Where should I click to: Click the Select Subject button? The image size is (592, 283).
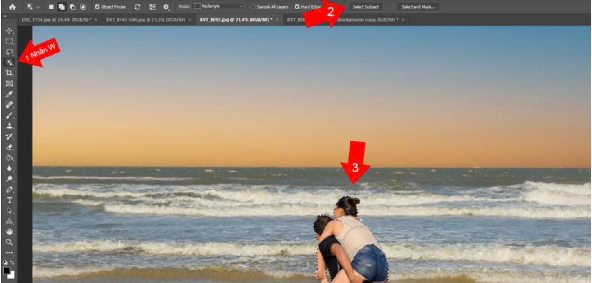click(365, 7)
